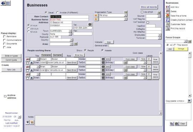Click the first N/C icon beside Pet shop
The image size is (193, 132).
tap(96, 15)
